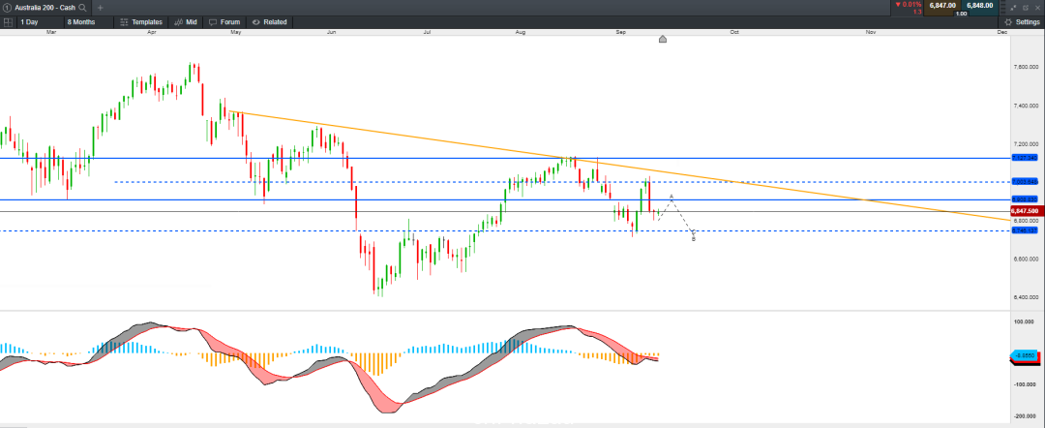The width and height of the screenshot is (1045, 428).
Task: Click the 6,847.00 sell price button
Action: click(x=941, y=6)
